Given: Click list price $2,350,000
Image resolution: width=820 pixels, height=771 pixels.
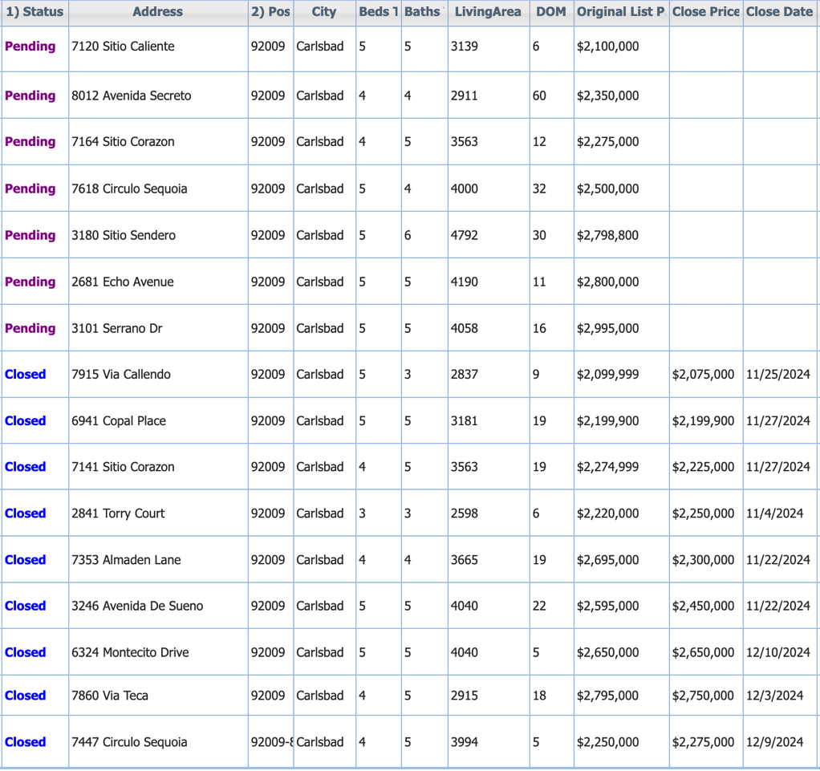Looking at the screenshot, I should click(607, 95).
